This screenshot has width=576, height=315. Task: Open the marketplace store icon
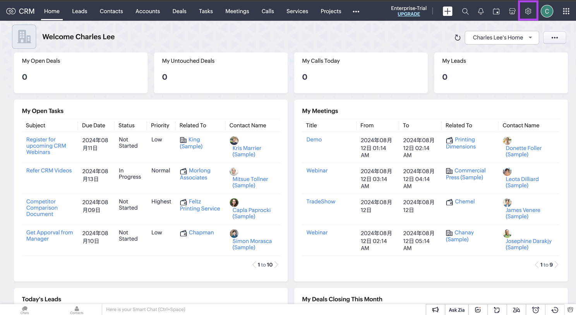(512, 12)
